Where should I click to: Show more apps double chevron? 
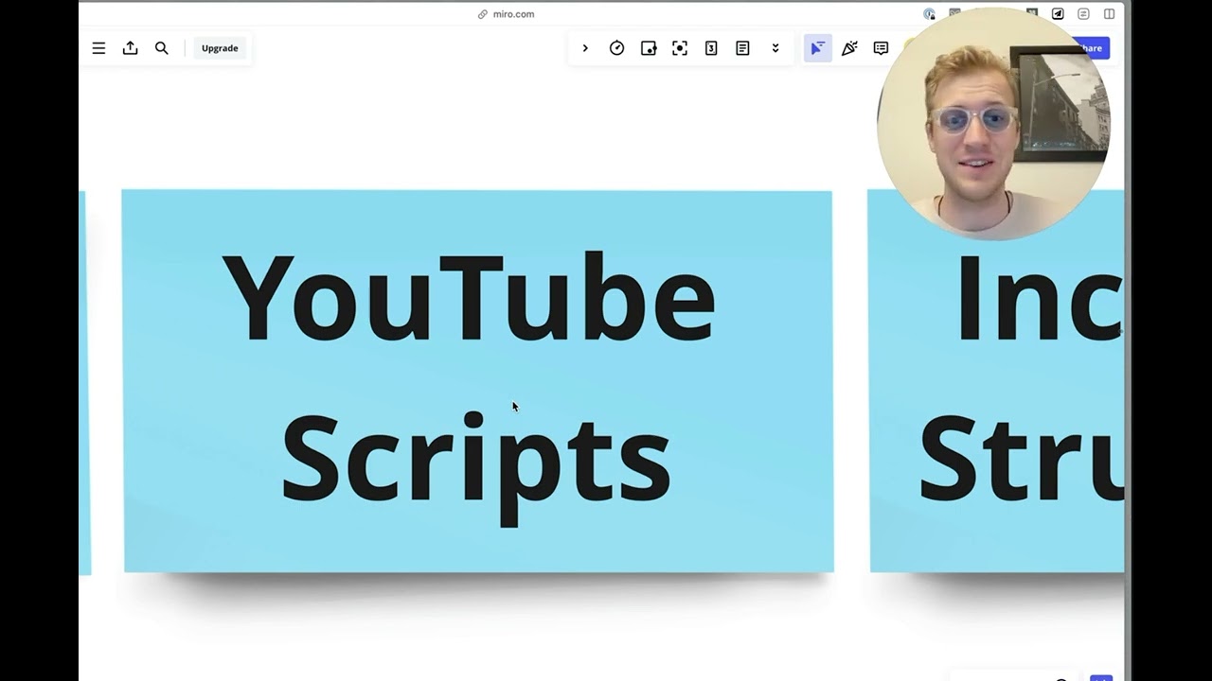[775, 48]
